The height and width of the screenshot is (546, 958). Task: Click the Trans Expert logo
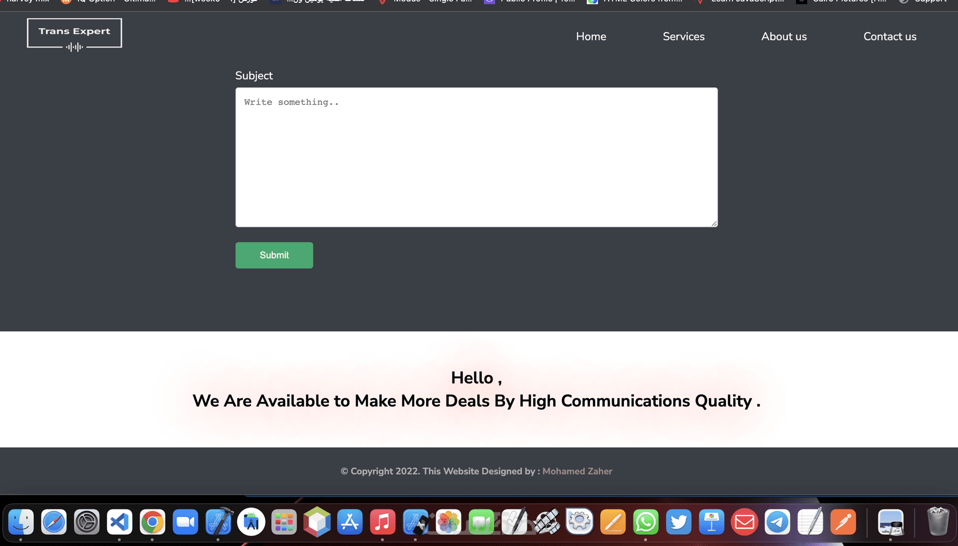click(74, 35)
